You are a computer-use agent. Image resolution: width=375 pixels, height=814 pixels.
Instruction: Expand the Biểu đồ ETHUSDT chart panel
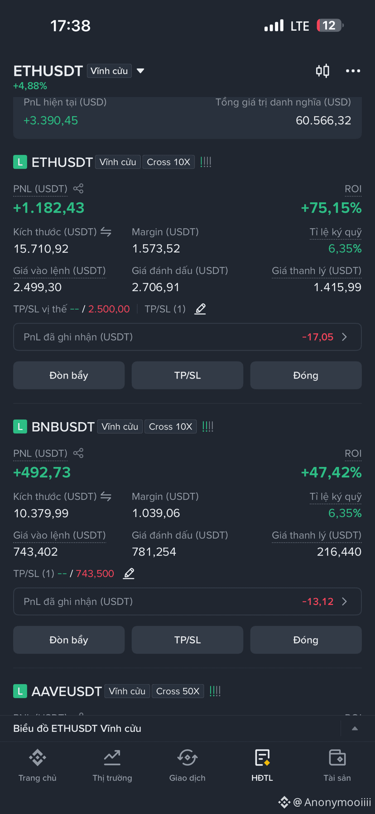(355, 728)
